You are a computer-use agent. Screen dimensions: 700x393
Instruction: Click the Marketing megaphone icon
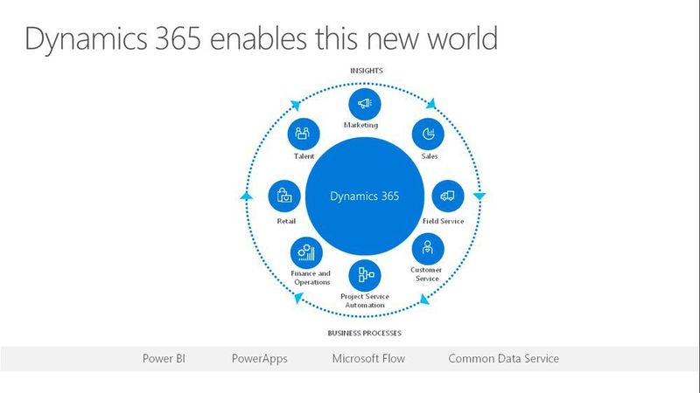click(365, 104)
